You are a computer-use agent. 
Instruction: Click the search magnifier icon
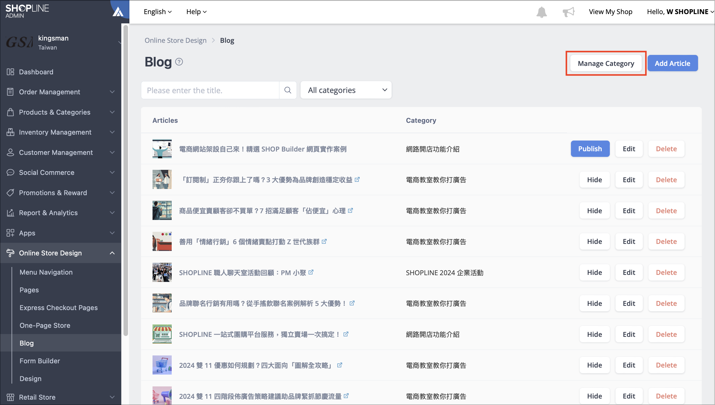point(288,90)
